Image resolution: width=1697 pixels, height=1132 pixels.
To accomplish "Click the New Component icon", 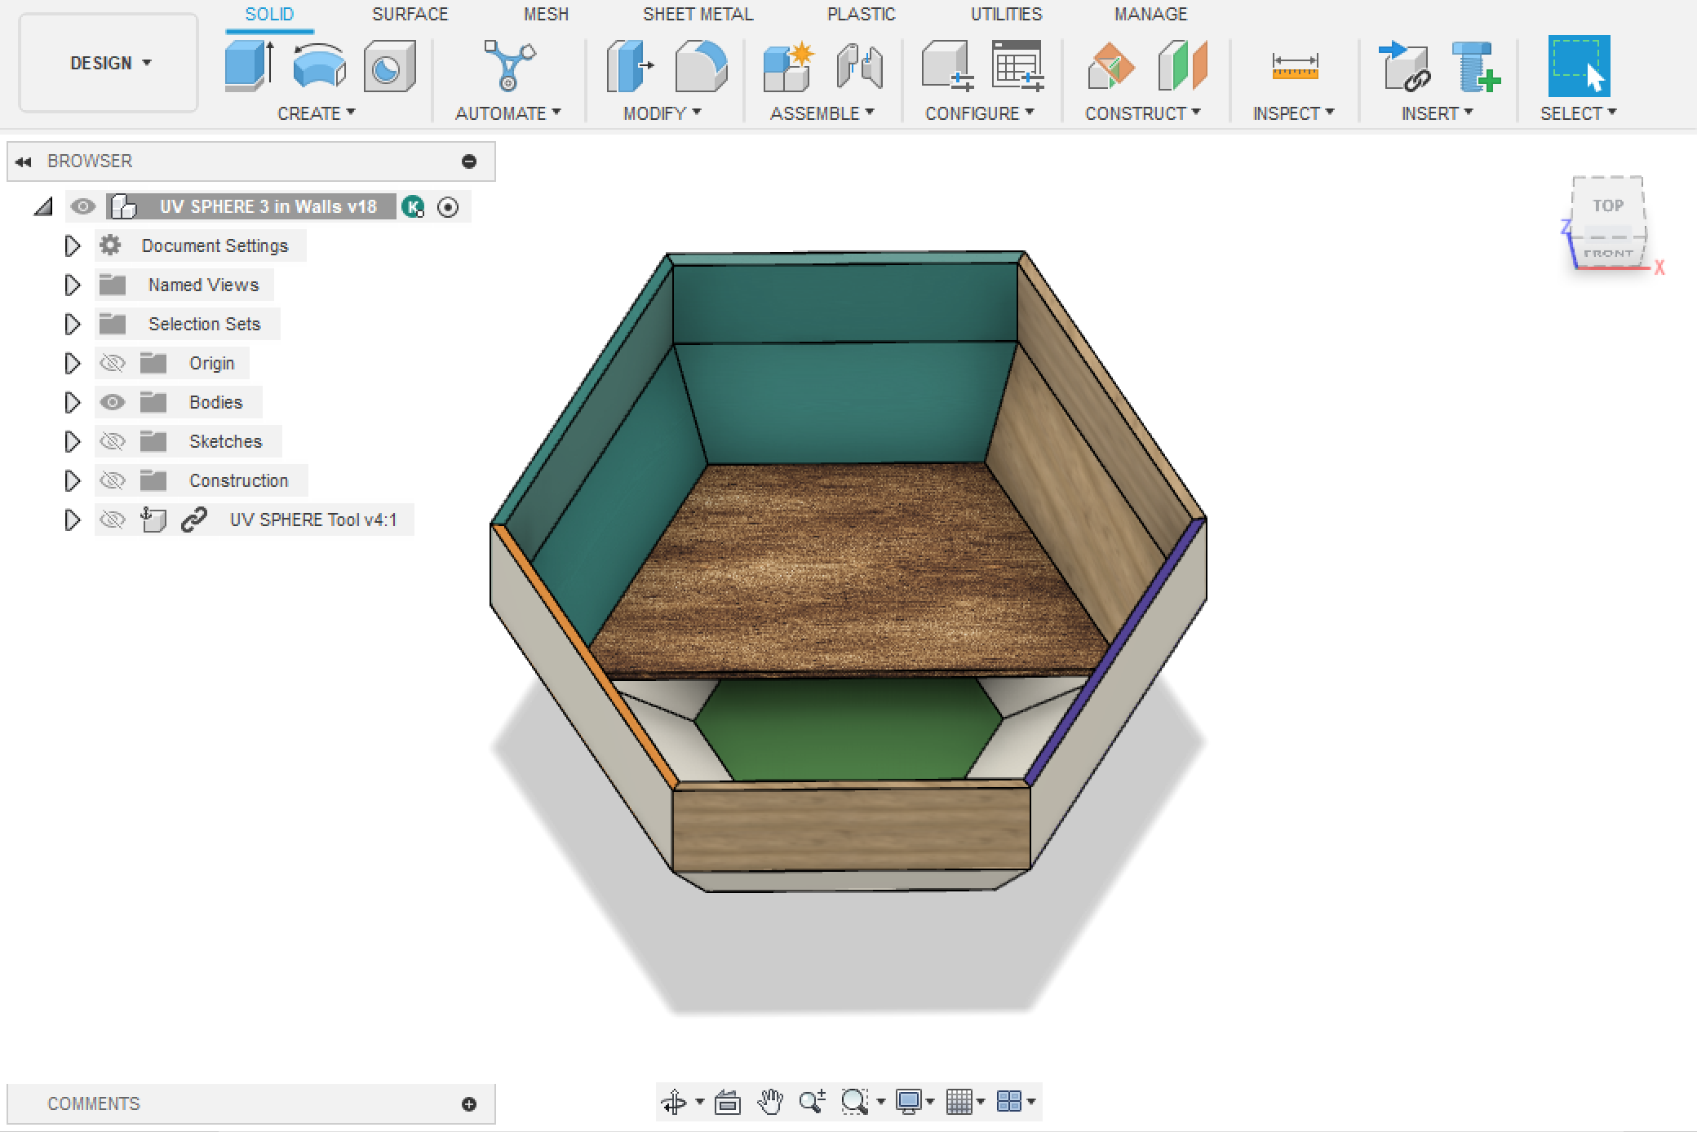I will click(x=789, y=66).
